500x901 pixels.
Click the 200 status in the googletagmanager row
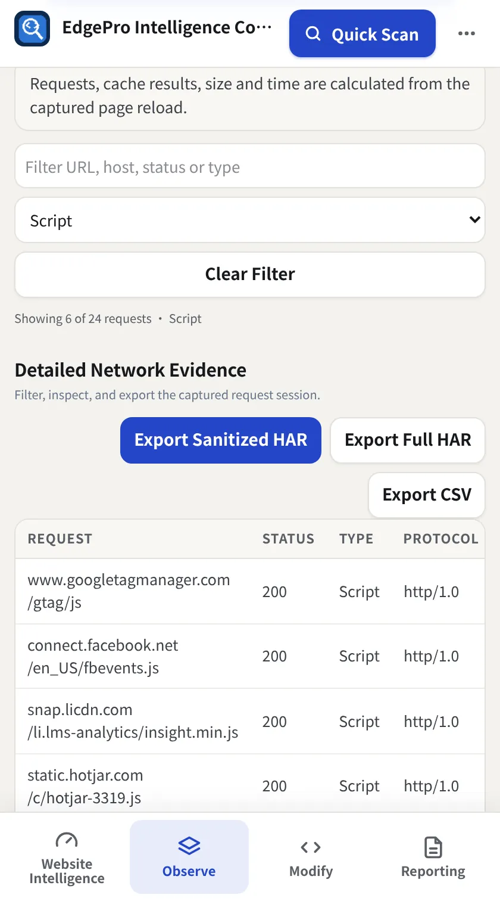click(x=274, y=592)
